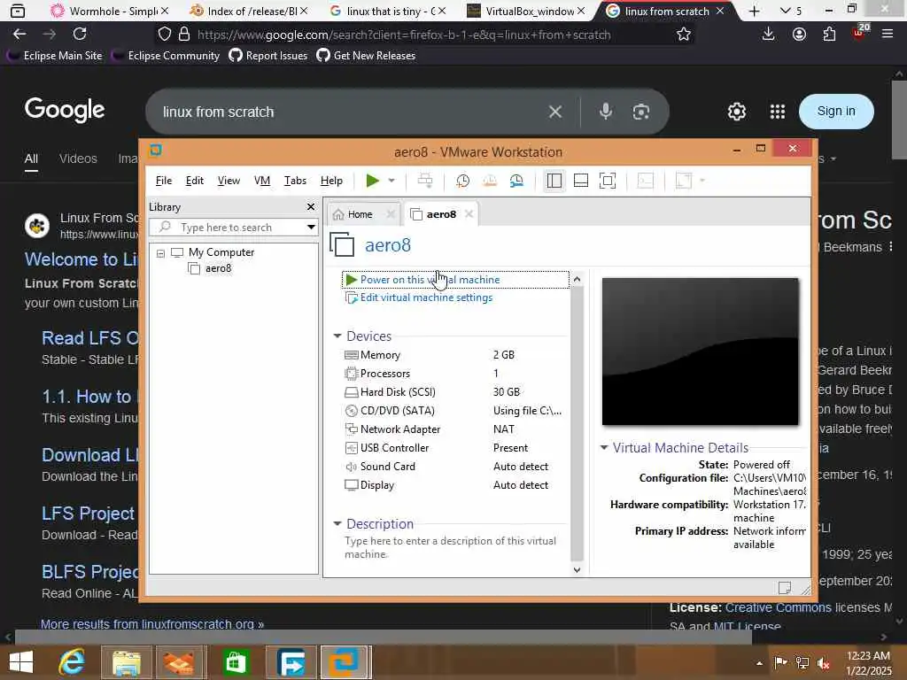Click the VM preview thumbnail
The width and height of the screenshot is (907, 680).
[700, 351]
